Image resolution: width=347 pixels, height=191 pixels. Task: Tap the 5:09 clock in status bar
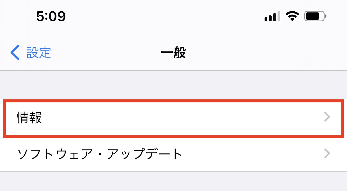(x=51, y=17)
